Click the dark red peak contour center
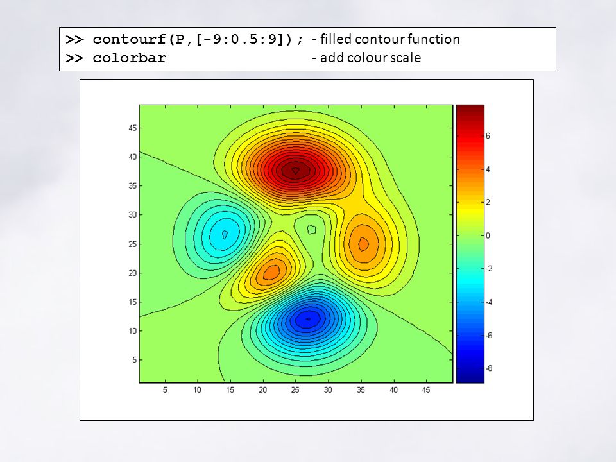Screen dimensions: 616x462 pyautogui.click(x=295, y=171)
